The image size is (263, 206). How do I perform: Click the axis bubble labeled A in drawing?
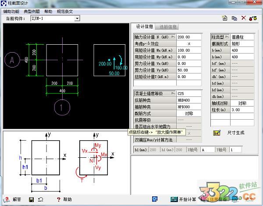pyautogui.click(x=12, y=60)
